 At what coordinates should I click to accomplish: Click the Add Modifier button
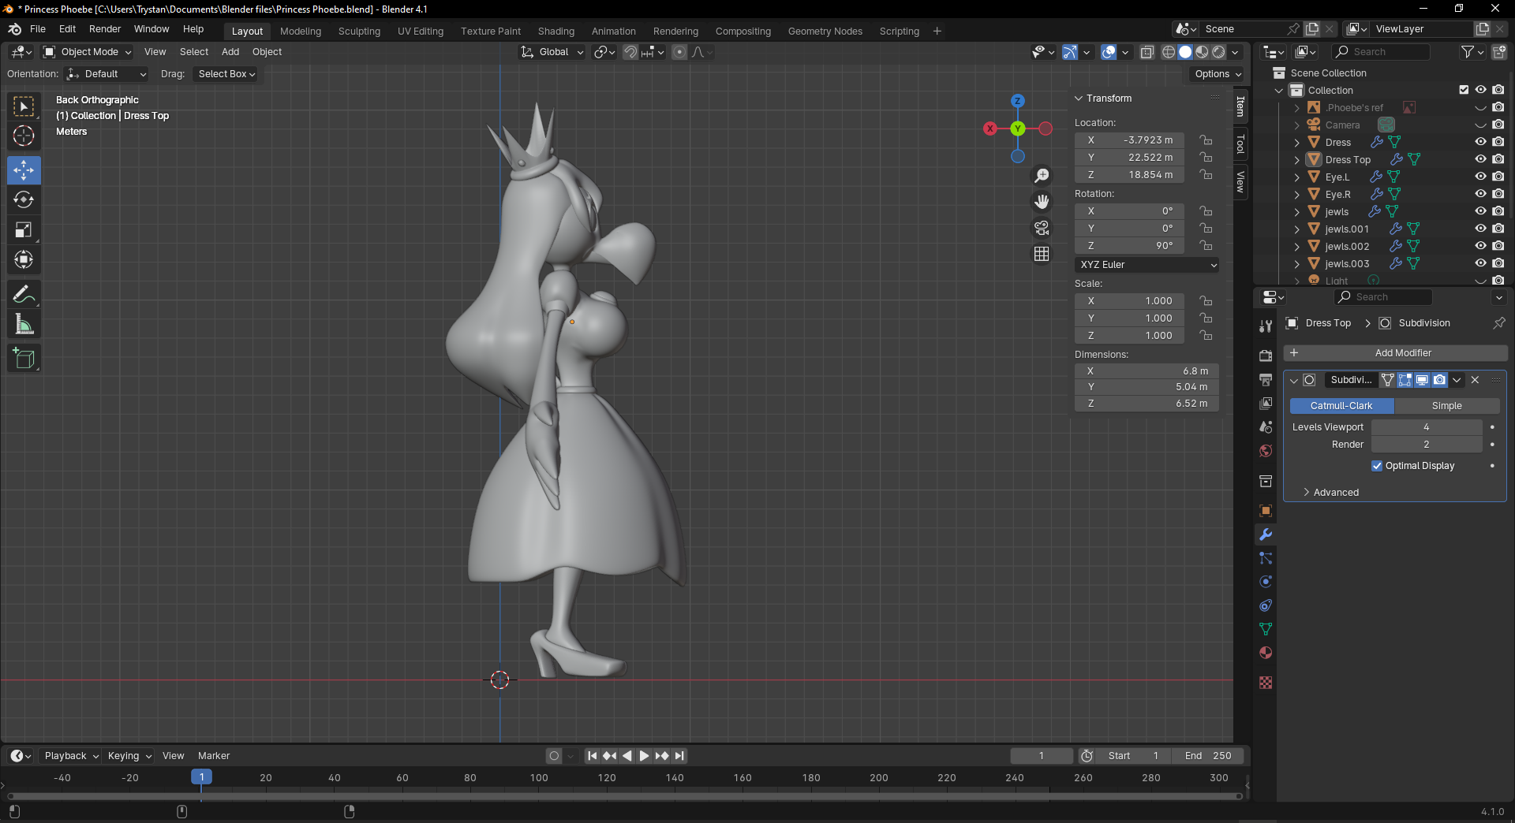[1402, 353]
